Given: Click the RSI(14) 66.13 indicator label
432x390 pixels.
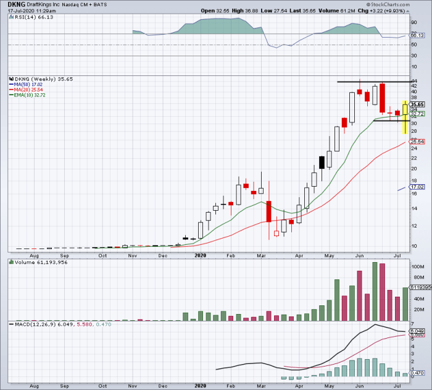Looking at the screenshot, I should coord(33,17).
